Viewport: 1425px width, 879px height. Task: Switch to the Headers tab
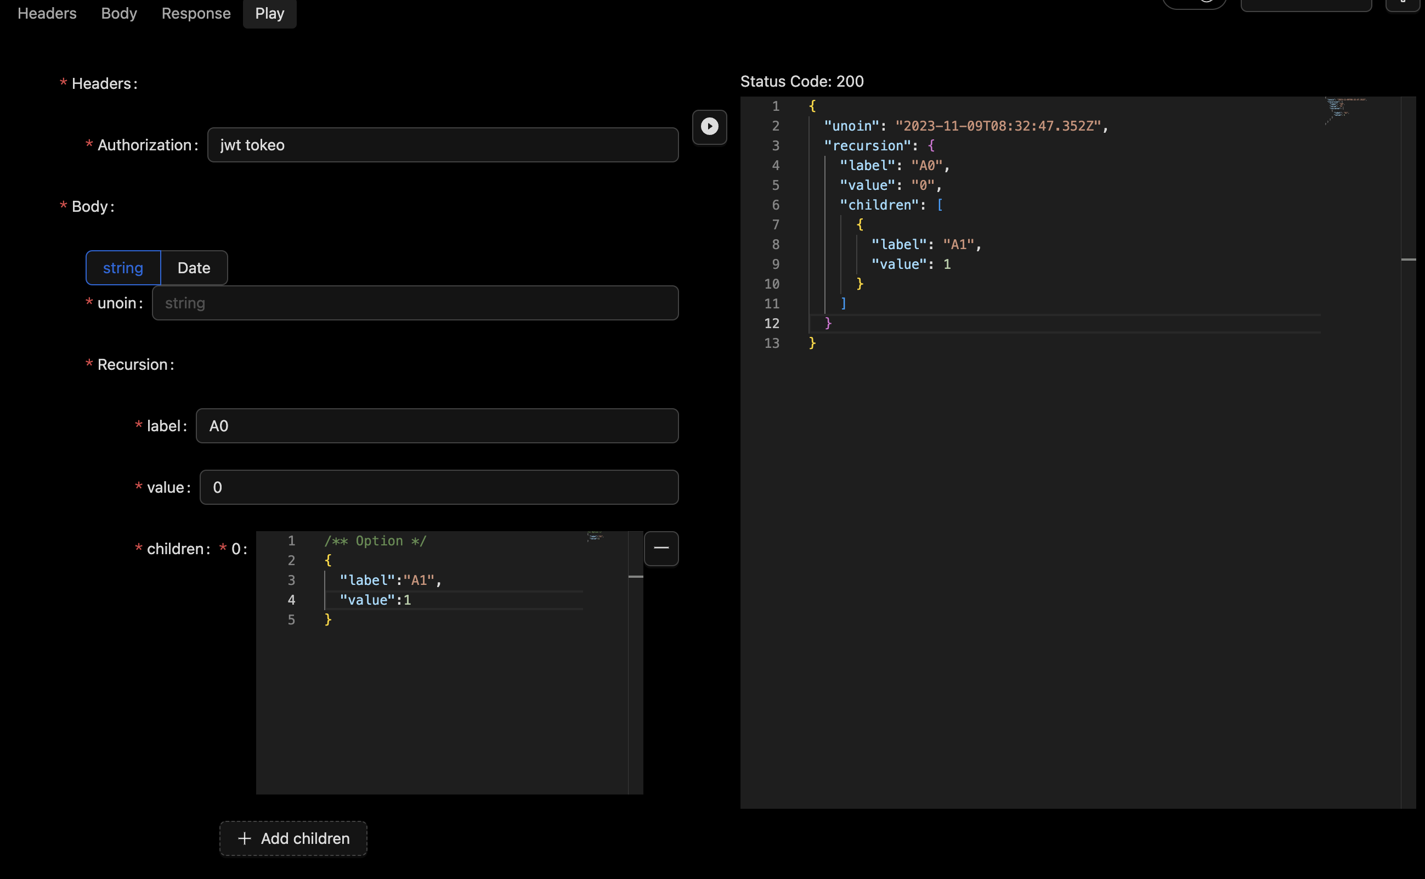point(47,13)
